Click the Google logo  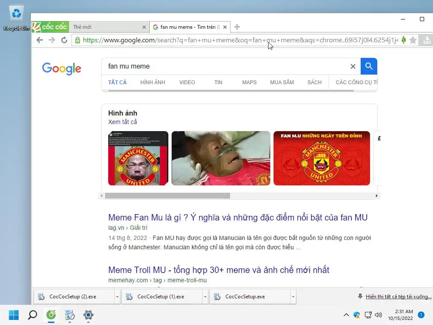coord(62,68)
